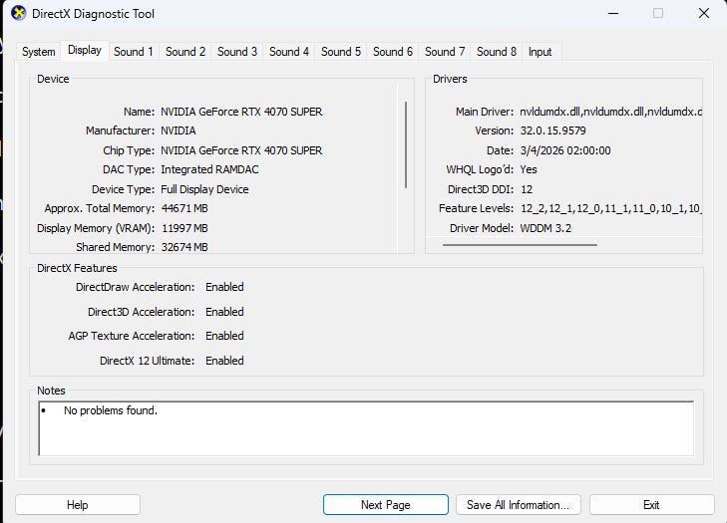Screen dimensions: 727x523
Task: Click the 'Feature Levels:' label
Action: (x=476, y=208)
